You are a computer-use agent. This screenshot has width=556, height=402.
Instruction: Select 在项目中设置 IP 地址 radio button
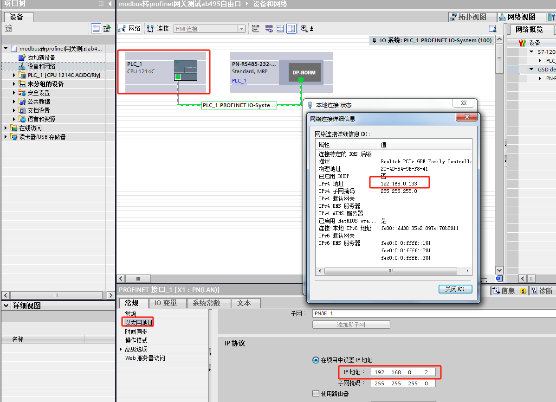coord(316,360)
